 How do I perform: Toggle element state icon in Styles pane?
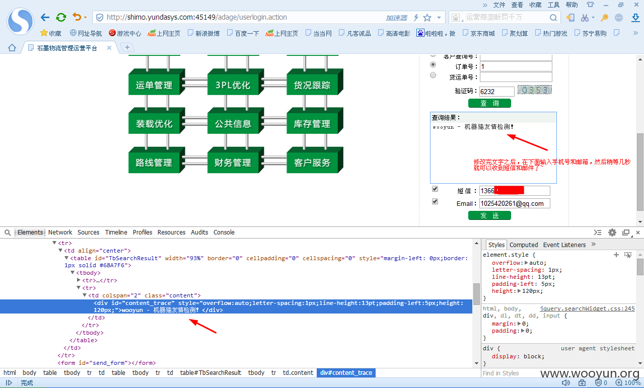[x=628, y=255]
